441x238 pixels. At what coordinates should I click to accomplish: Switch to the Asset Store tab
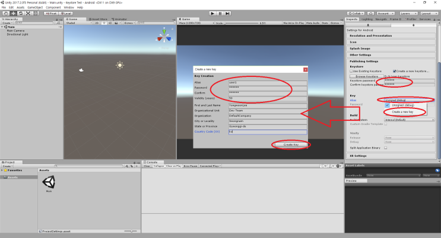click(98, 19)
